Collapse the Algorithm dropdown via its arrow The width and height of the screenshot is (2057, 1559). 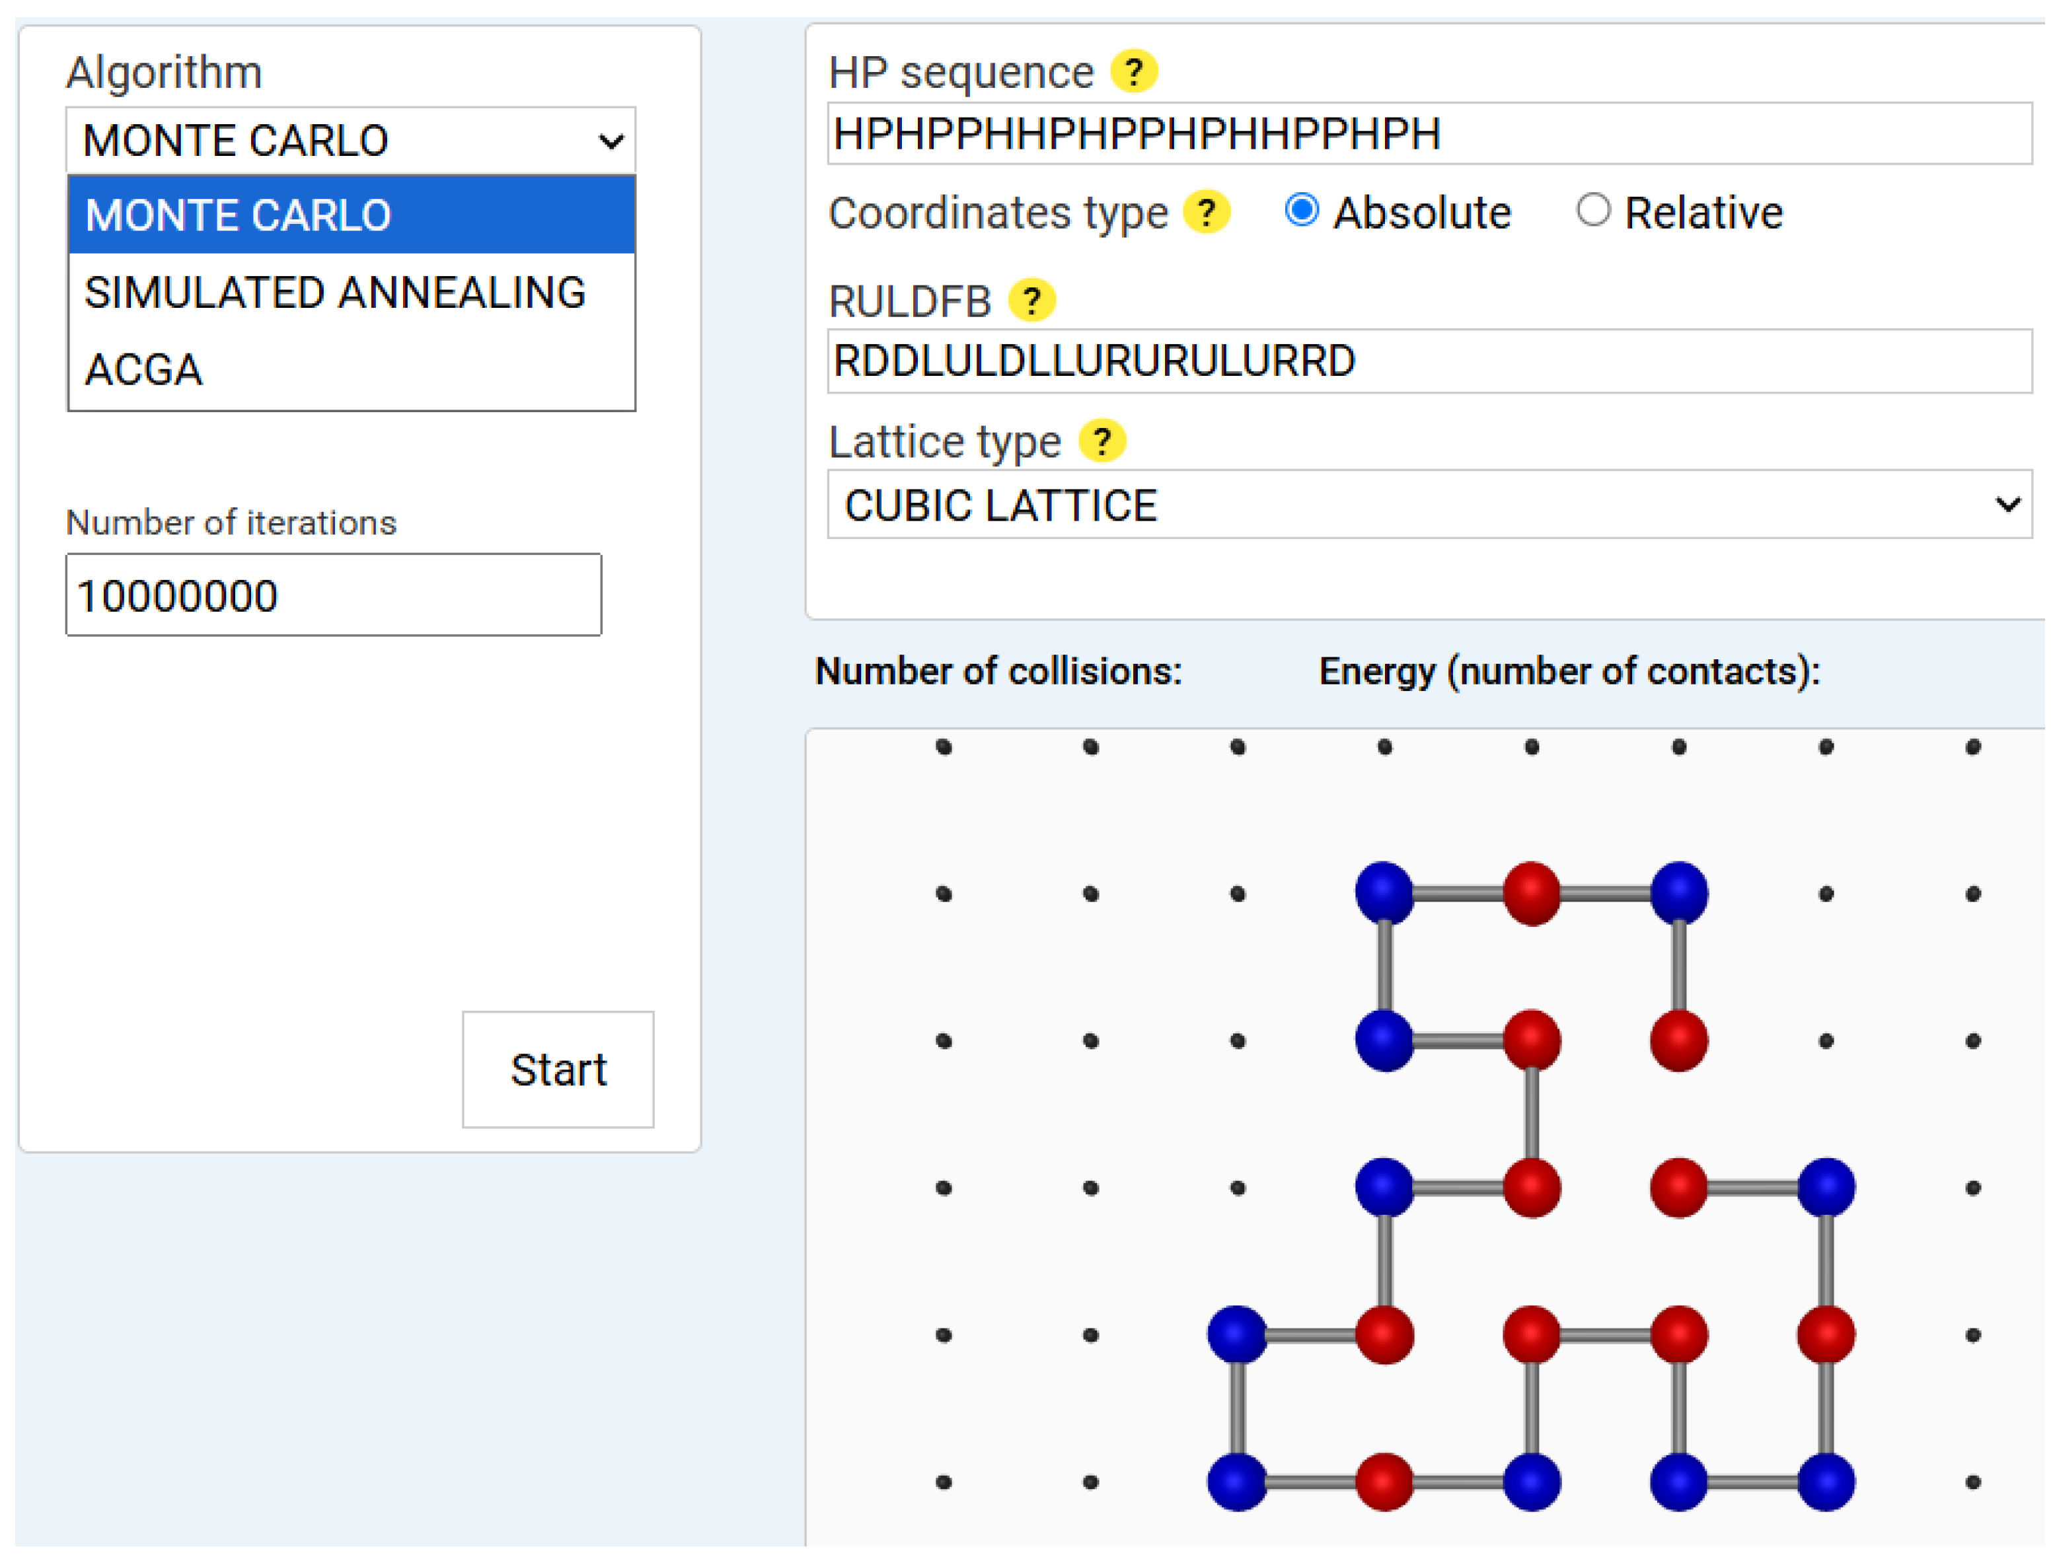coord(610,141)
